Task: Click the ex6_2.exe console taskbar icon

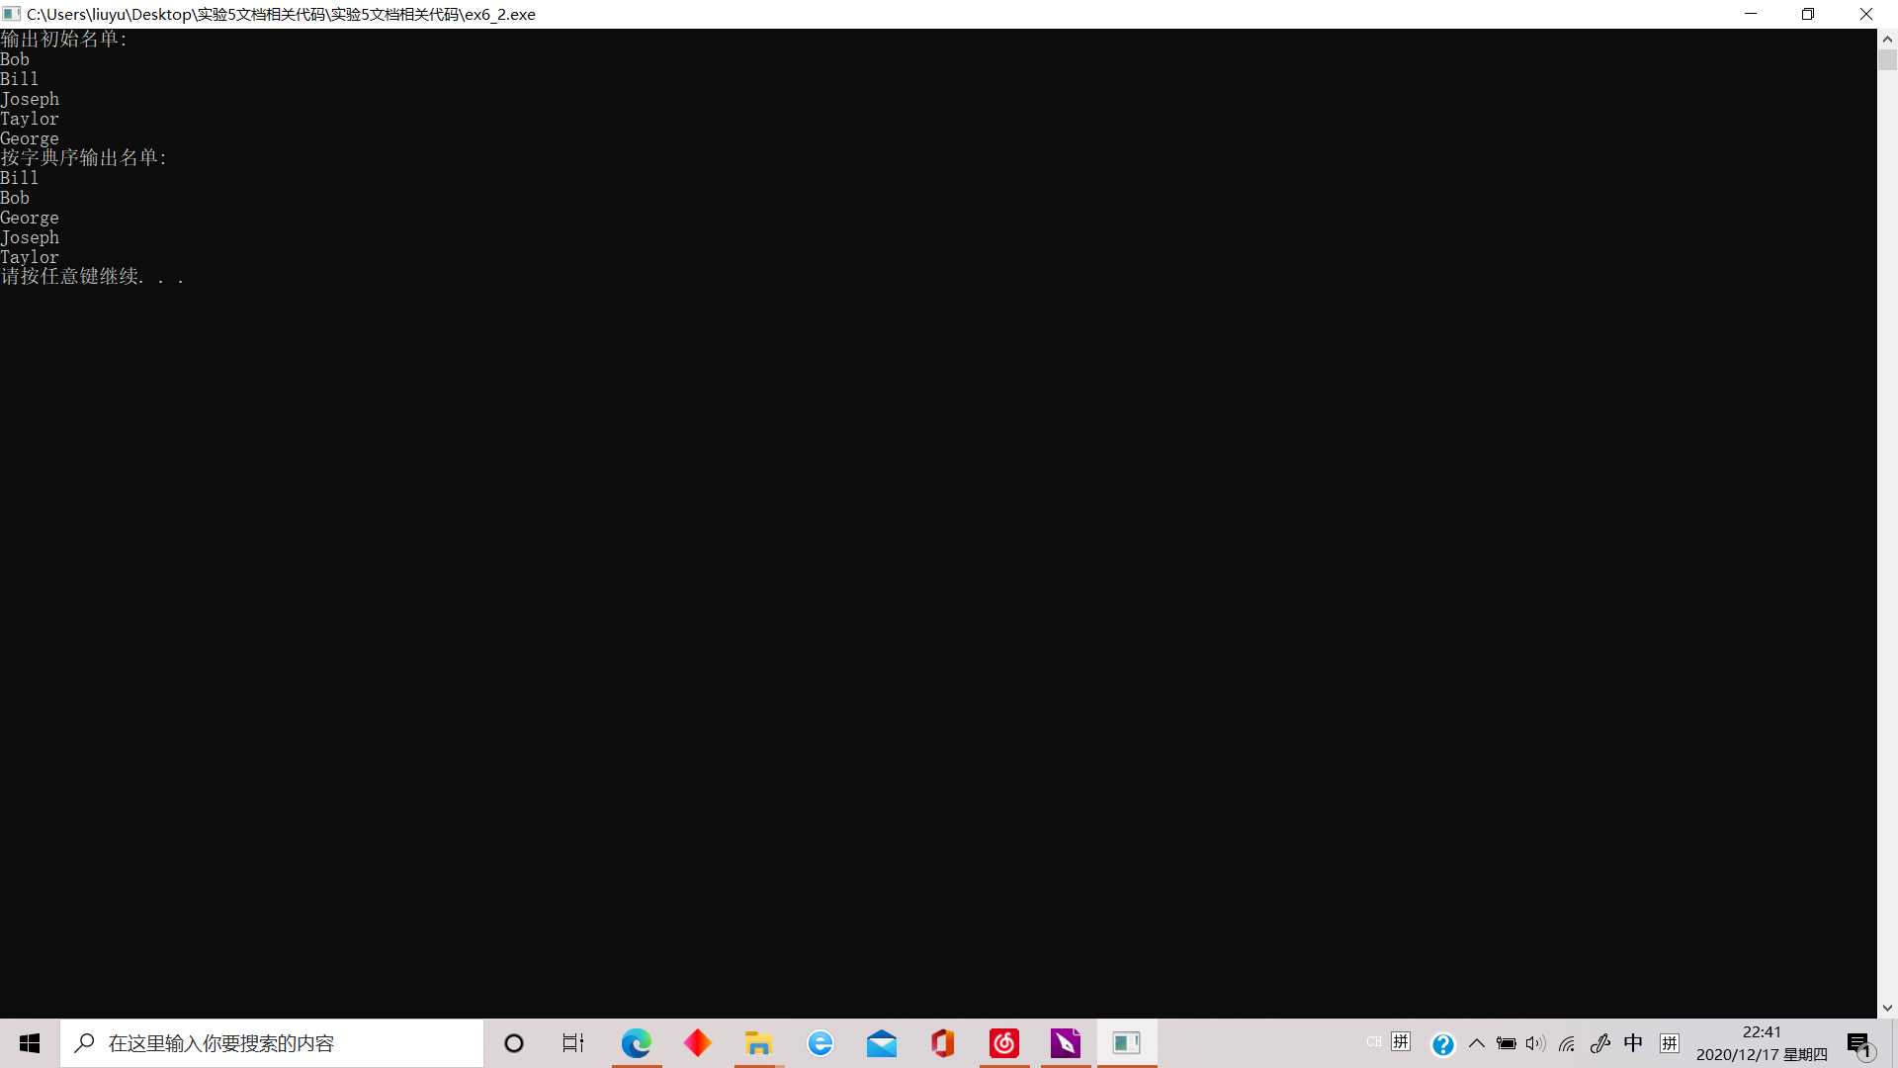Action: click(x=1126, y=1043)
